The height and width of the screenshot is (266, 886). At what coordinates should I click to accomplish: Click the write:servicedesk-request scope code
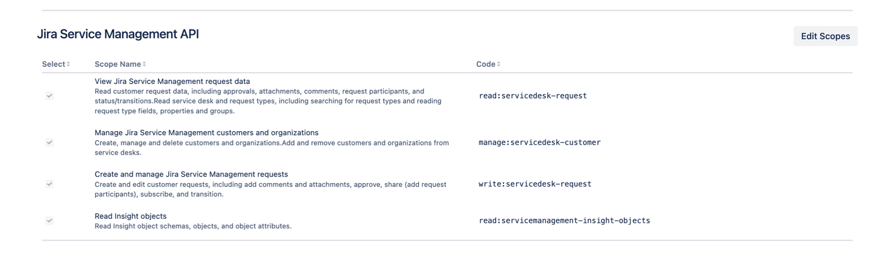535,184
